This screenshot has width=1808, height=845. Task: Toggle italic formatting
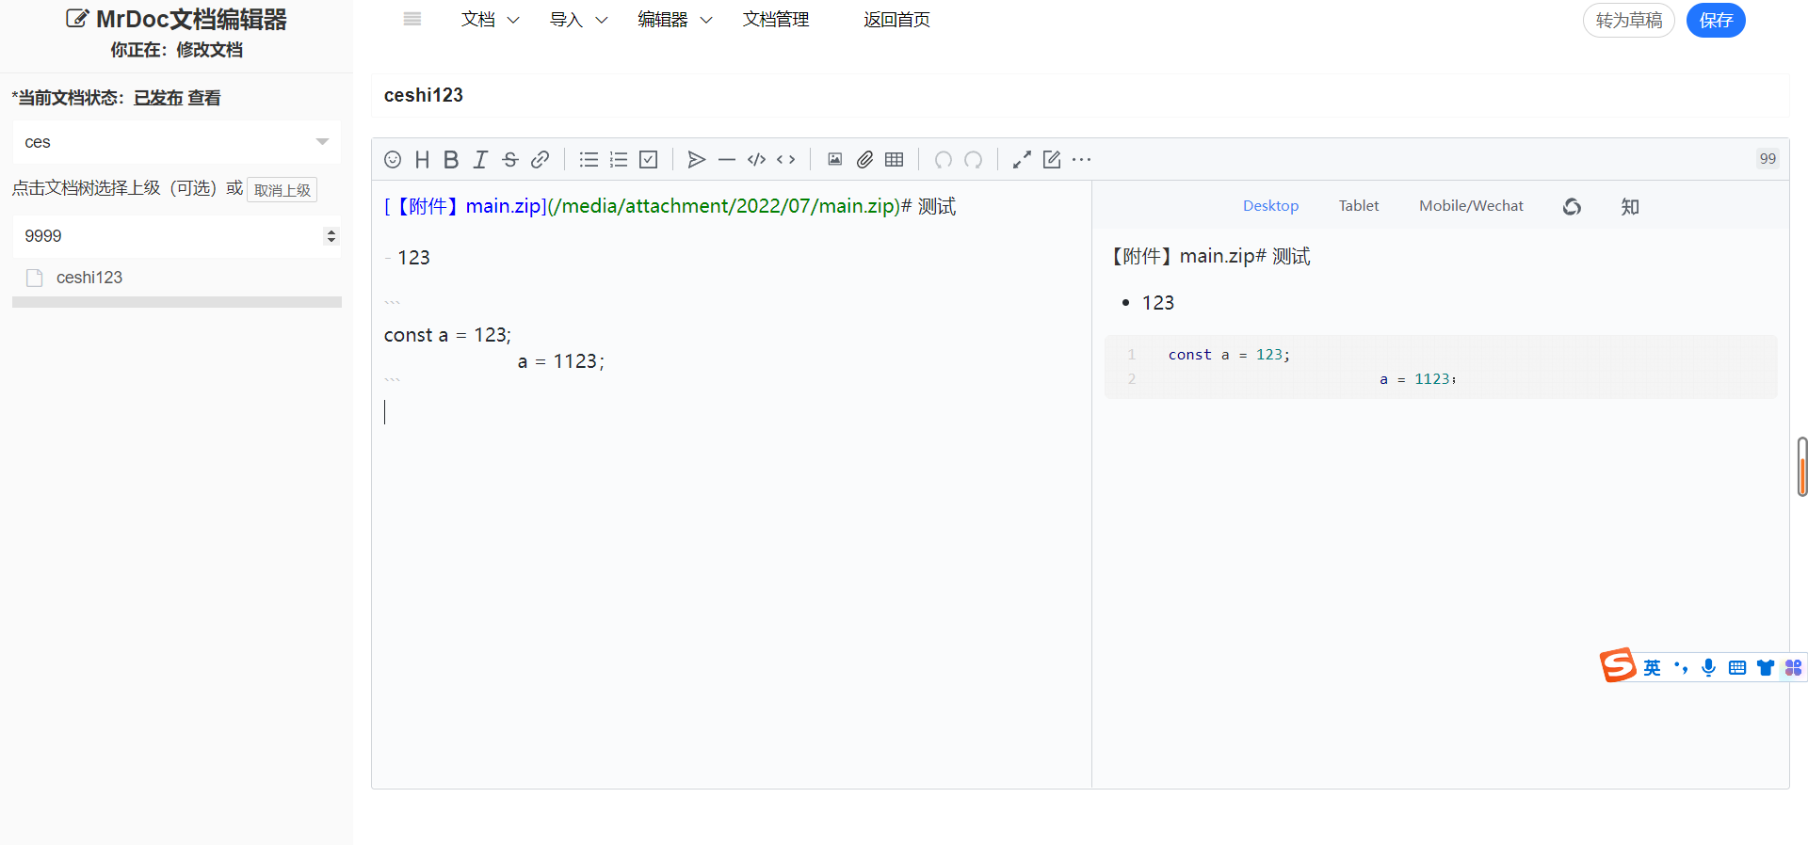[480, 160]
